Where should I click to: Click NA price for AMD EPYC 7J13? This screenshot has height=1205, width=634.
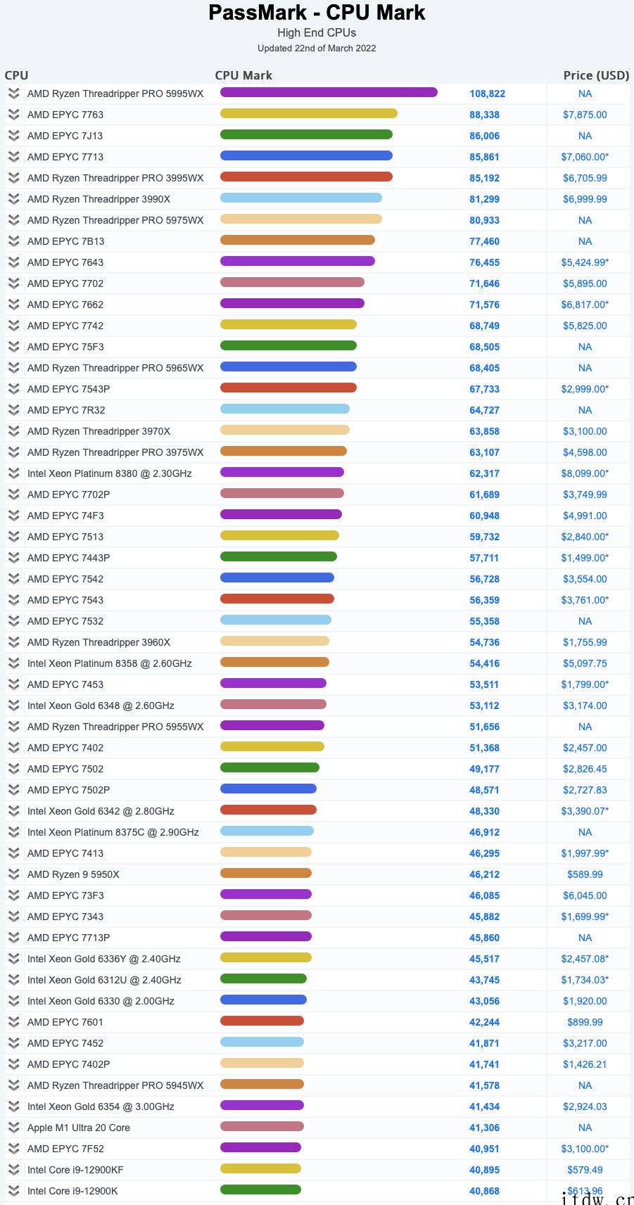pos(585,136)
